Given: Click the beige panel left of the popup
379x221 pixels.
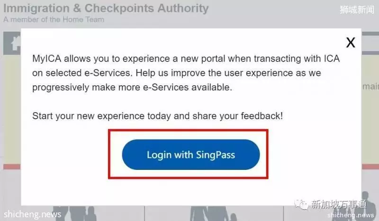Looking at the screenshot, I should 12,109.
